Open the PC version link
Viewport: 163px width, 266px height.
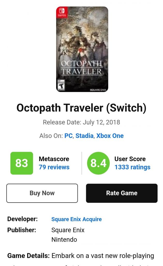pyautogui.click(x=68, y=136)
